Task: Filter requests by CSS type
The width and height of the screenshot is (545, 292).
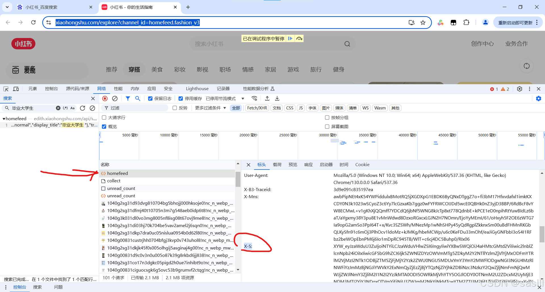Action: 290,108
